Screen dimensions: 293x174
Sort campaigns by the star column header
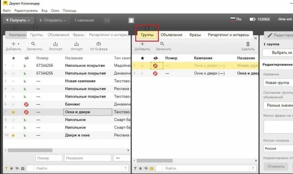click(14, 58)
